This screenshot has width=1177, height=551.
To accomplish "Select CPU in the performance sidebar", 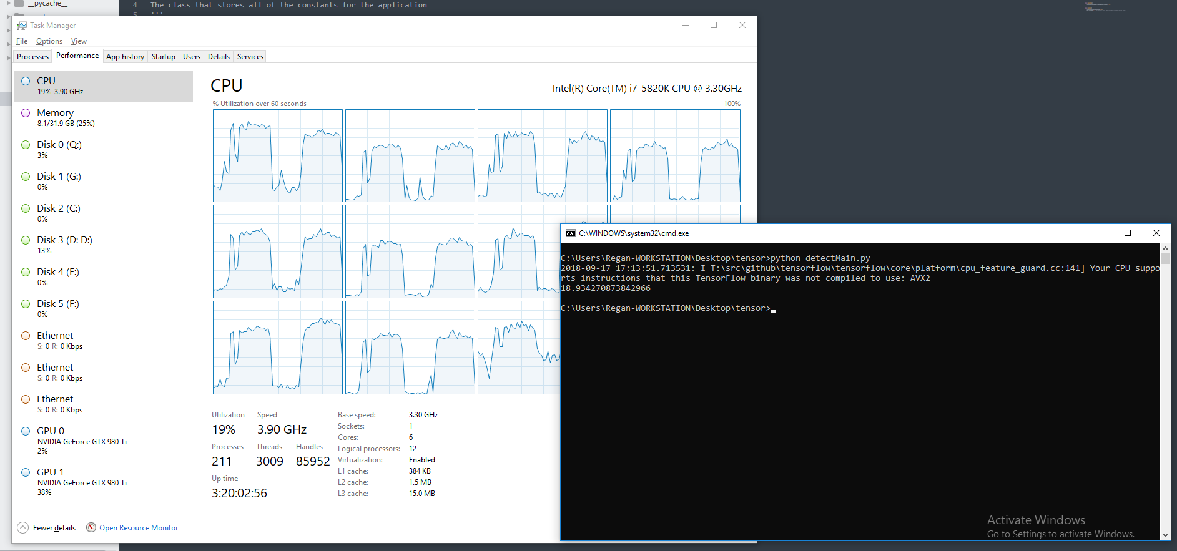I will (x=104, y=86).
